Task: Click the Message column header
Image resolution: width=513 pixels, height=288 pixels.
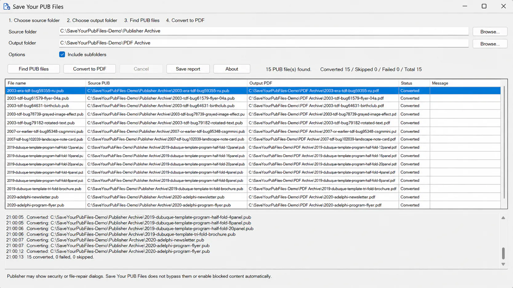Action: click(x=465, y=83)
